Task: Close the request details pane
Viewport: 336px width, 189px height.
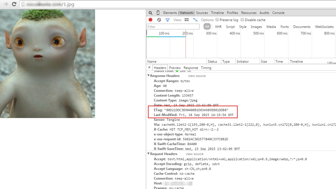Action: click(x=149, y=68)
